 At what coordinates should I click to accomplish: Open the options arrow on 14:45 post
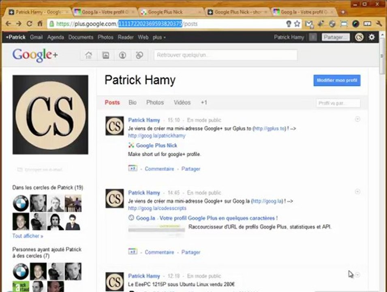(357, 192)
